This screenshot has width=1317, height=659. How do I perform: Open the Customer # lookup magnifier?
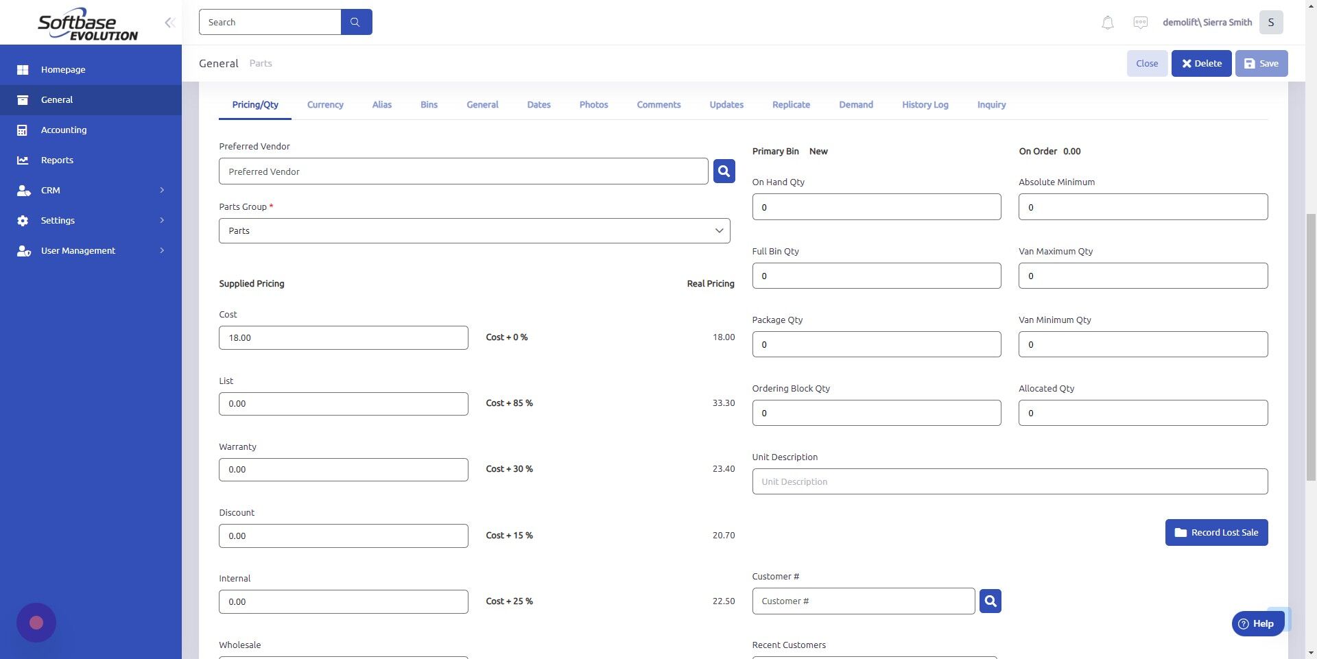tap(990, 601)
